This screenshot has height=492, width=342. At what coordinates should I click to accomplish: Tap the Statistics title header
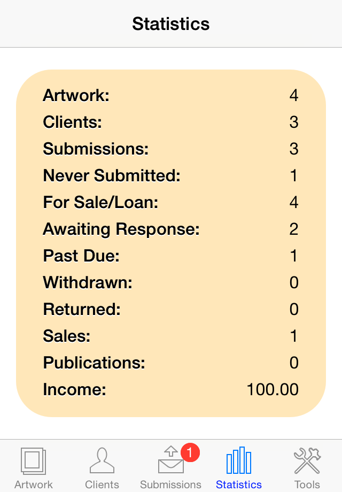coord(171,24)
